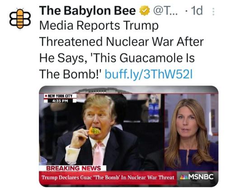Viewport: 226px width, 194px height.
Task: Click the truncated @T... handle
Action: click(165, 11)
